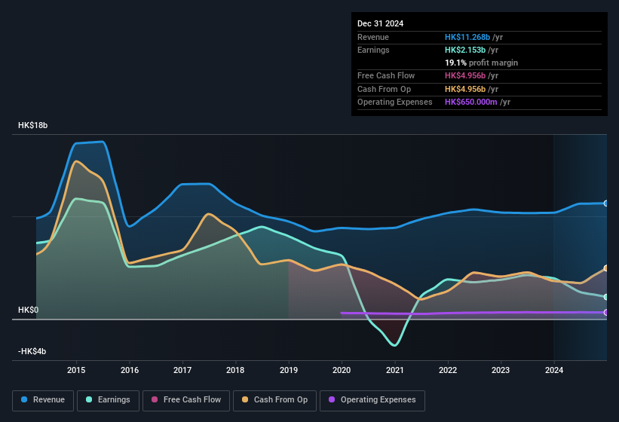Viewport: 619px width, 422px height.
Task: Click the 2020 year label on the timeline
Action: (342, 370)
